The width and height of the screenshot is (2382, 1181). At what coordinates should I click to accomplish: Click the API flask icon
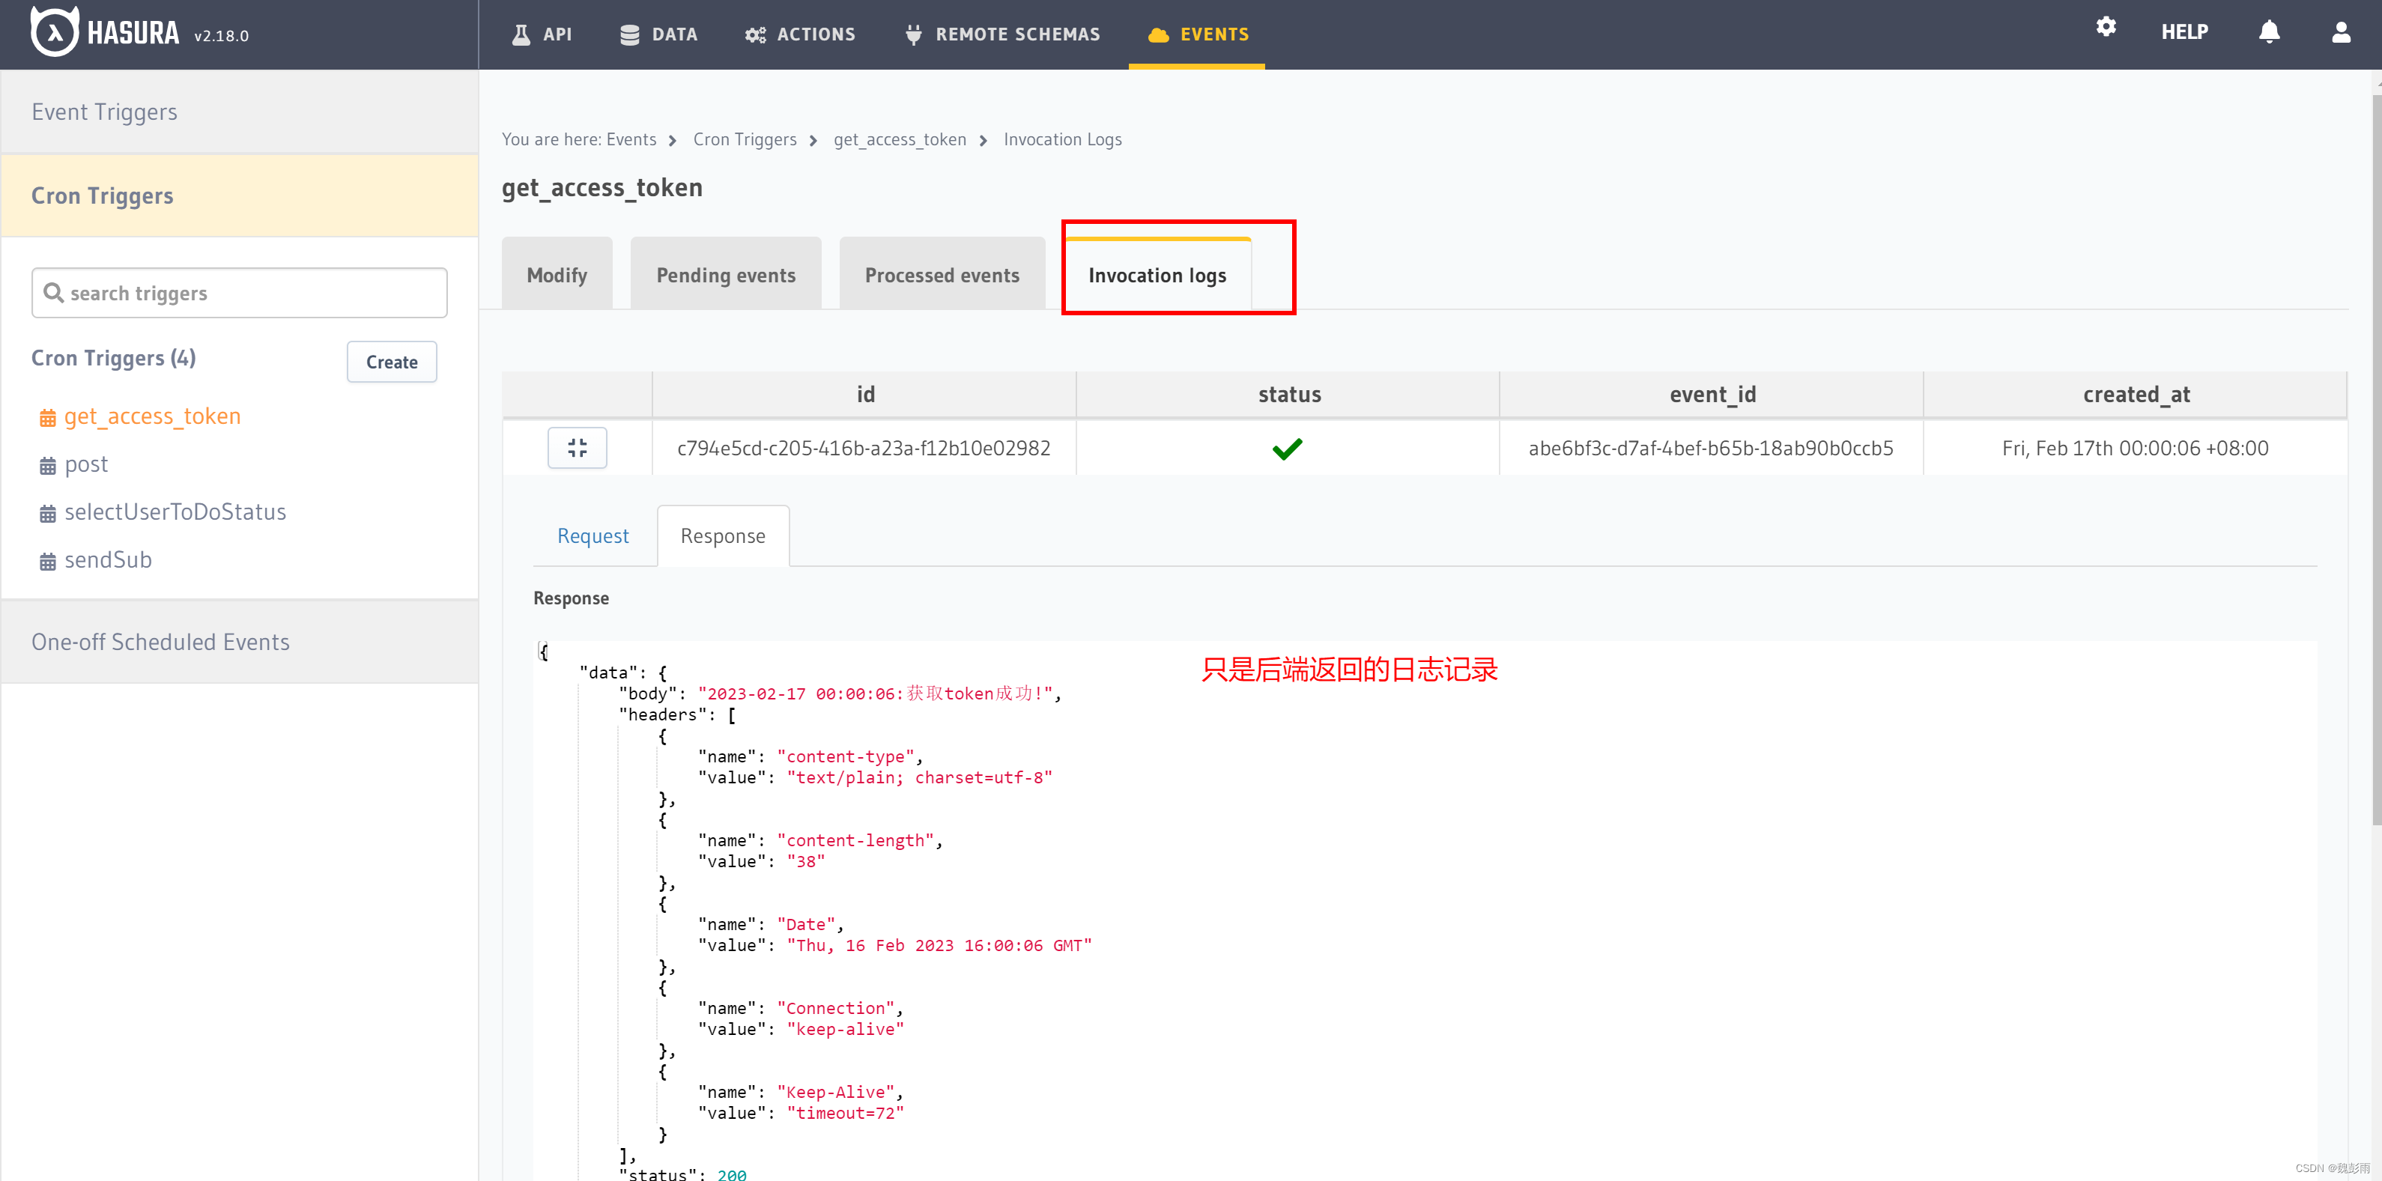(521, 34)
